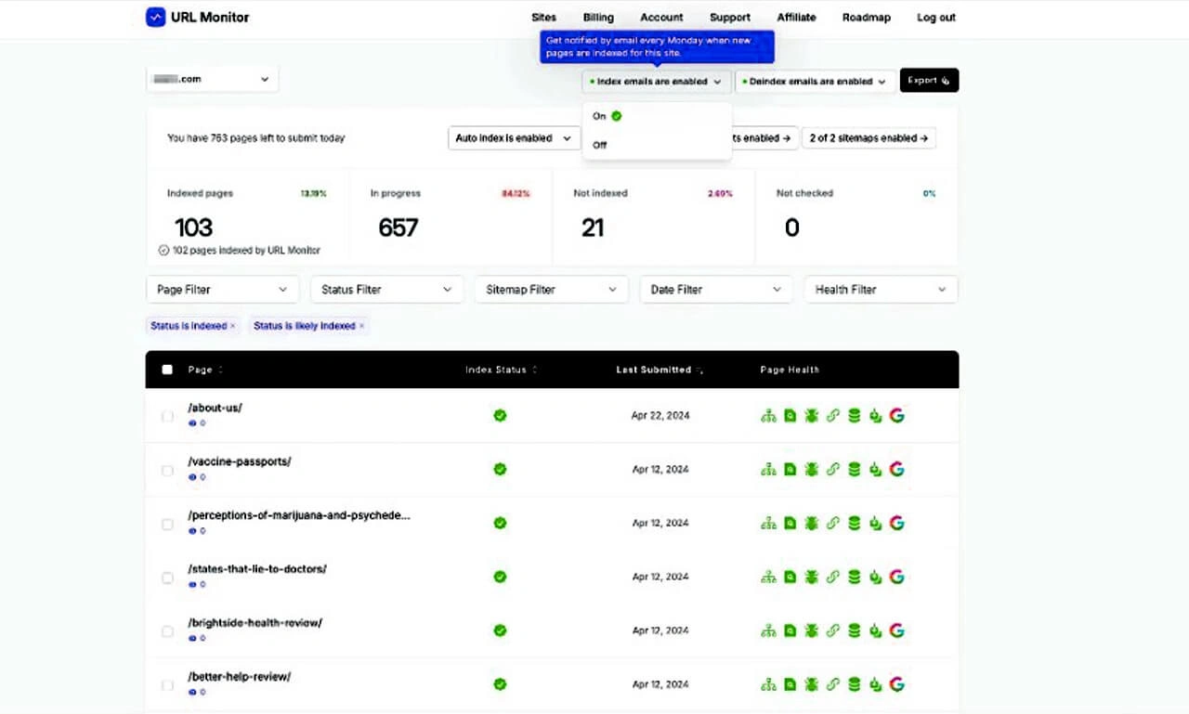Click the download icon in /brightside-health-review/ row
This screenshot has width=1189, height=714.
point(875,631)
